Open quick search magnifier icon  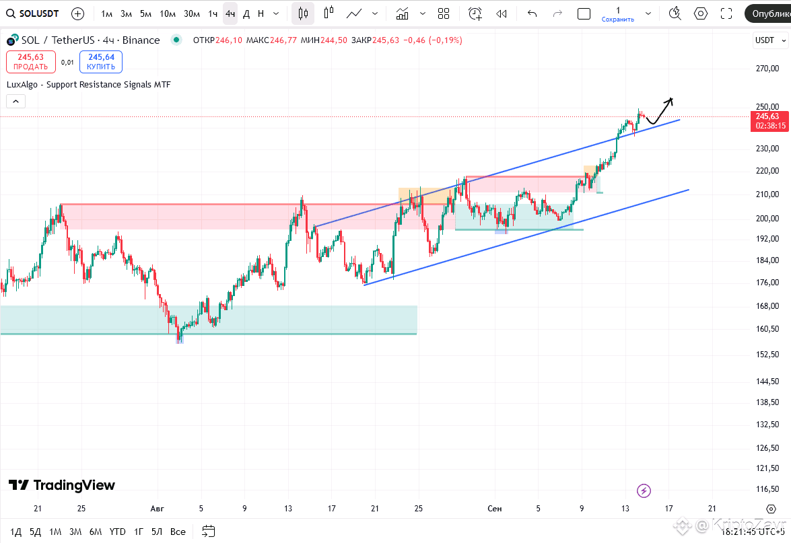tap(675, 13)
